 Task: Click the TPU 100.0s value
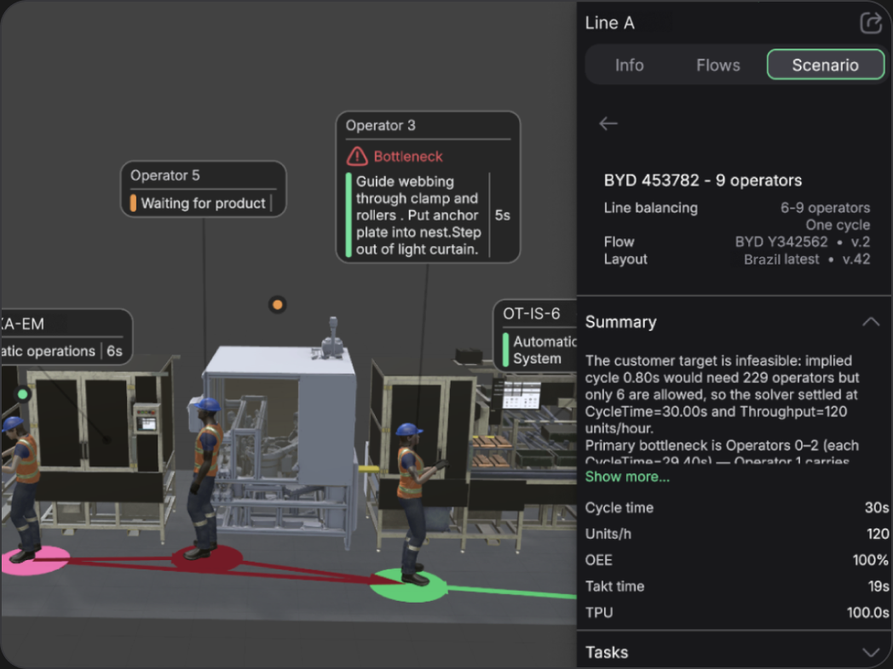click(x=867, y=612)
